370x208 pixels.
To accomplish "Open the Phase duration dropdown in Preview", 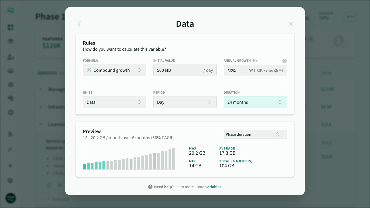I will coord(255,134).
